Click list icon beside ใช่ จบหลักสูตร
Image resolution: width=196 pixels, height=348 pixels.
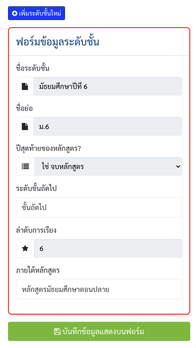(25, 166)
